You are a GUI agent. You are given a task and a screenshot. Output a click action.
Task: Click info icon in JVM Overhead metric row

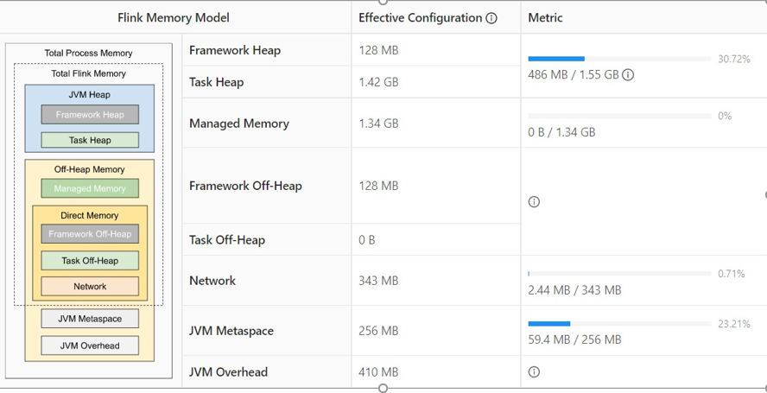[x=534, y=372]
